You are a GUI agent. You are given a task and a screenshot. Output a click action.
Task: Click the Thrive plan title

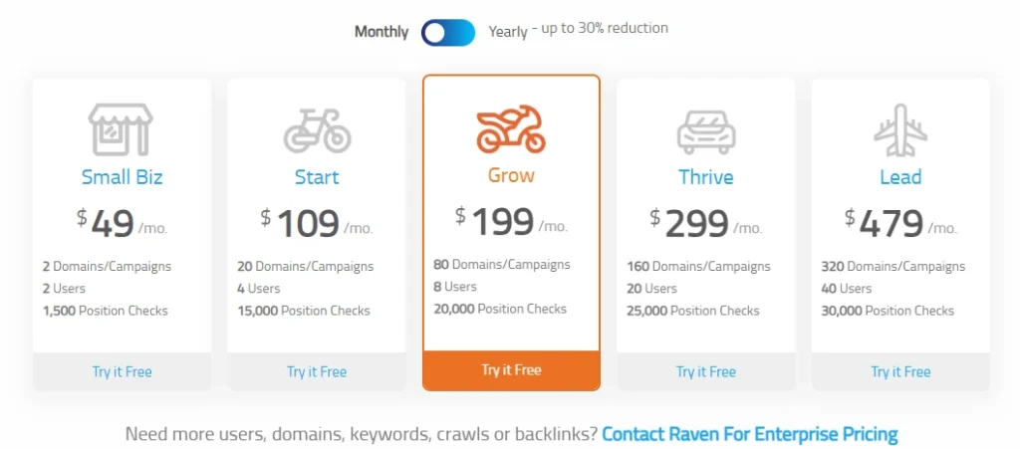pos(706,177)
